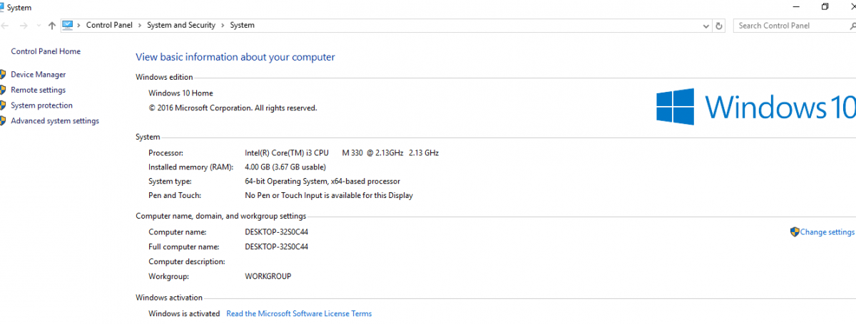
Task: Select the 4.00 GB installed memory value
Action: pyautogui.click(x=285, y=167)
